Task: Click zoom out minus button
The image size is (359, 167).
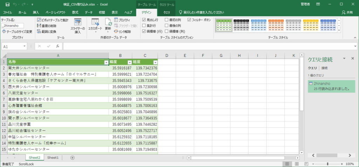Action: 313,164
